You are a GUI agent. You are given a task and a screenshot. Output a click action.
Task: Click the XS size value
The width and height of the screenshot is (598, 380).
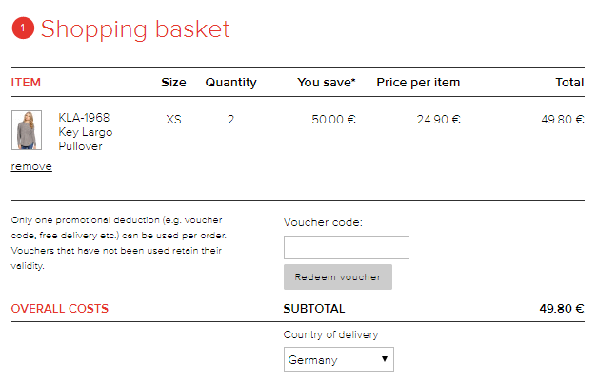coord(173,120)
